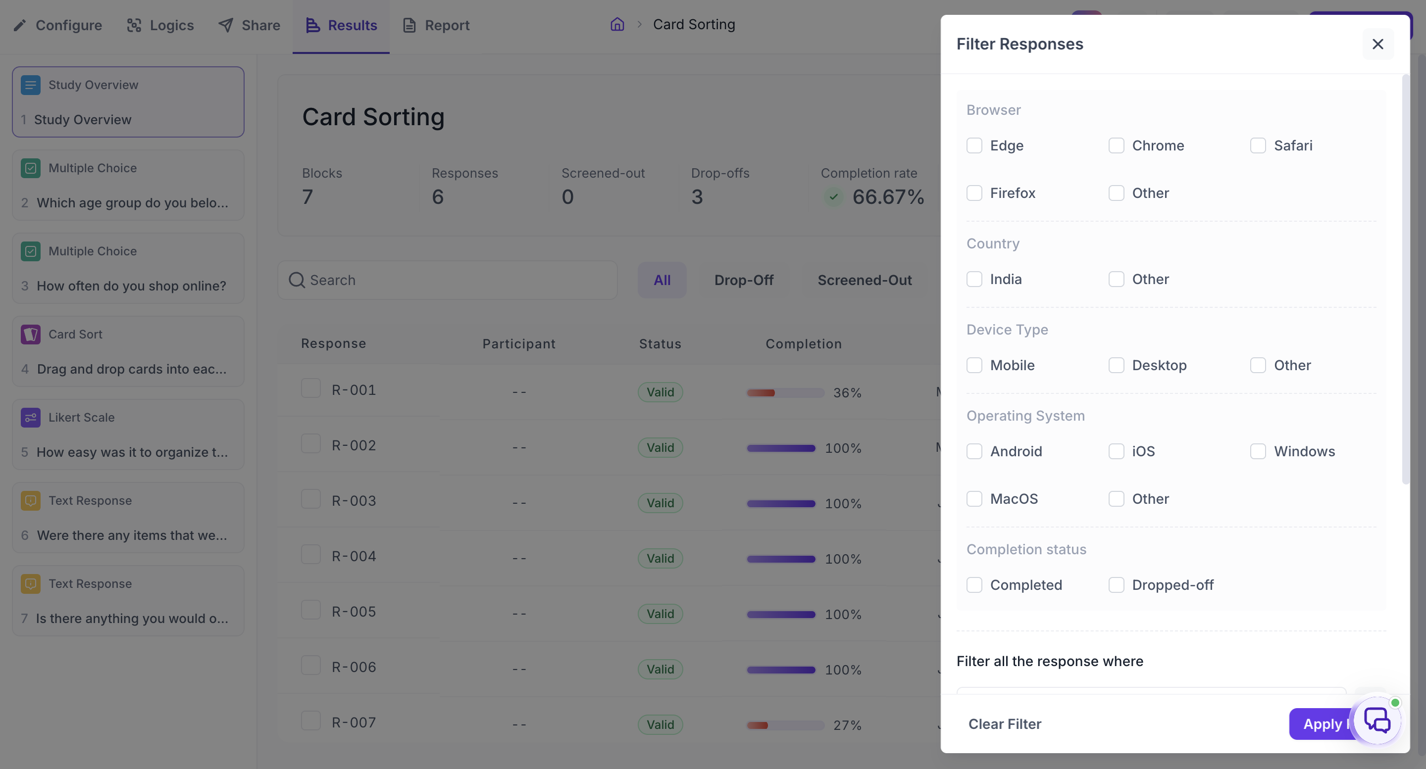Image resolution: width=1426 pixels, height=769 pixels.
Task: Click the R-001 completion progress bar
Action: point(785,393)
